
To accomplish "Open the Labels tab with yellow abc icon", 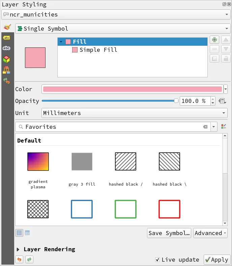I will click(x=7, y=38).
